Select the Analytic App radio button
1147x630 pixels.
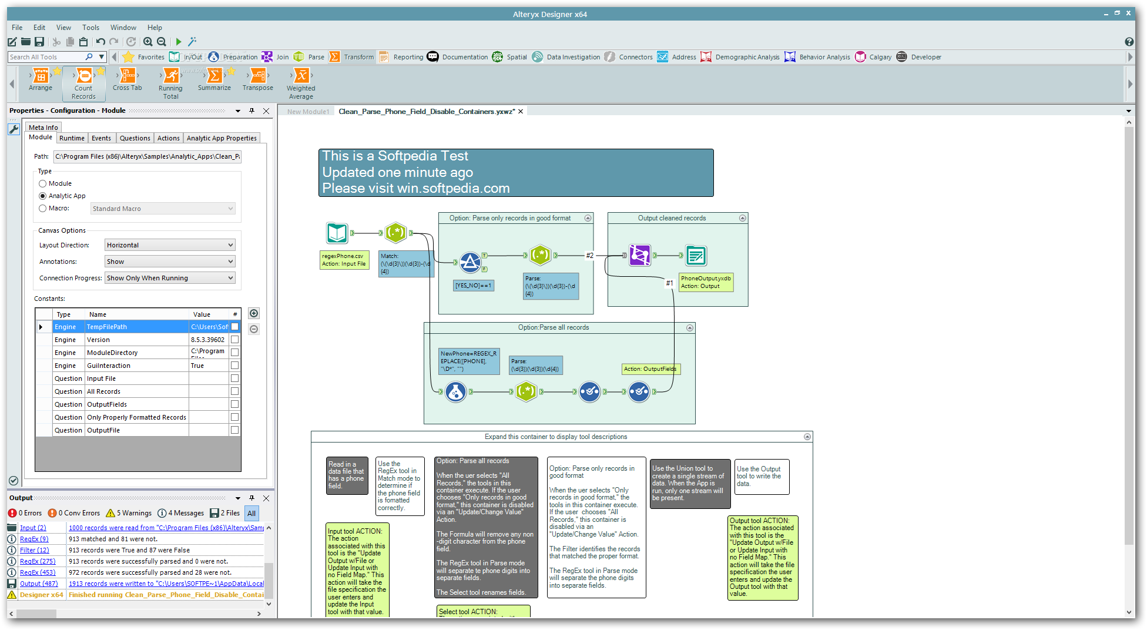[x=42, y=196]
